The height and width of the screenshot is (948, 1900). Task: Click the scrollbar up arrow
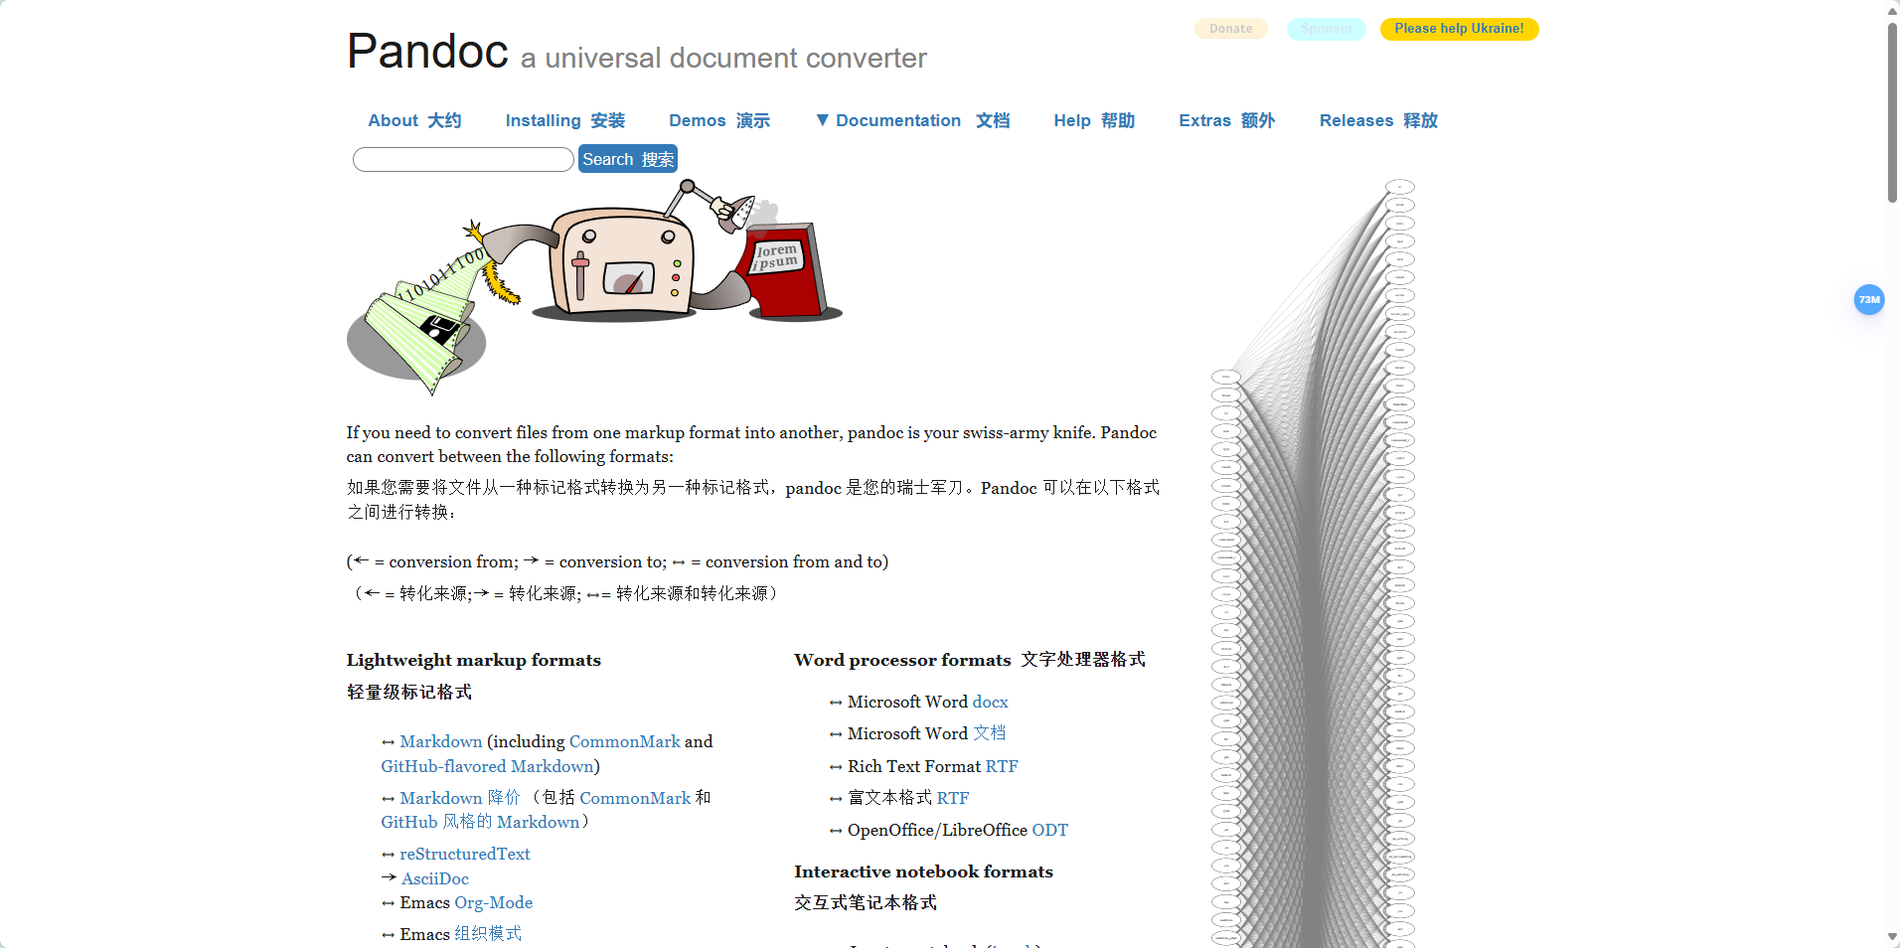click(1892, 10)
